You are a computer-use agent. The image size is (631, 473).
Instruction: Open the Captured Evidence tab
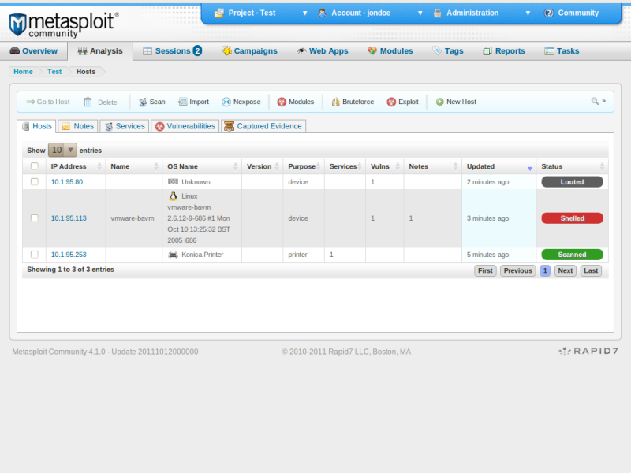[x=263, y=126]
